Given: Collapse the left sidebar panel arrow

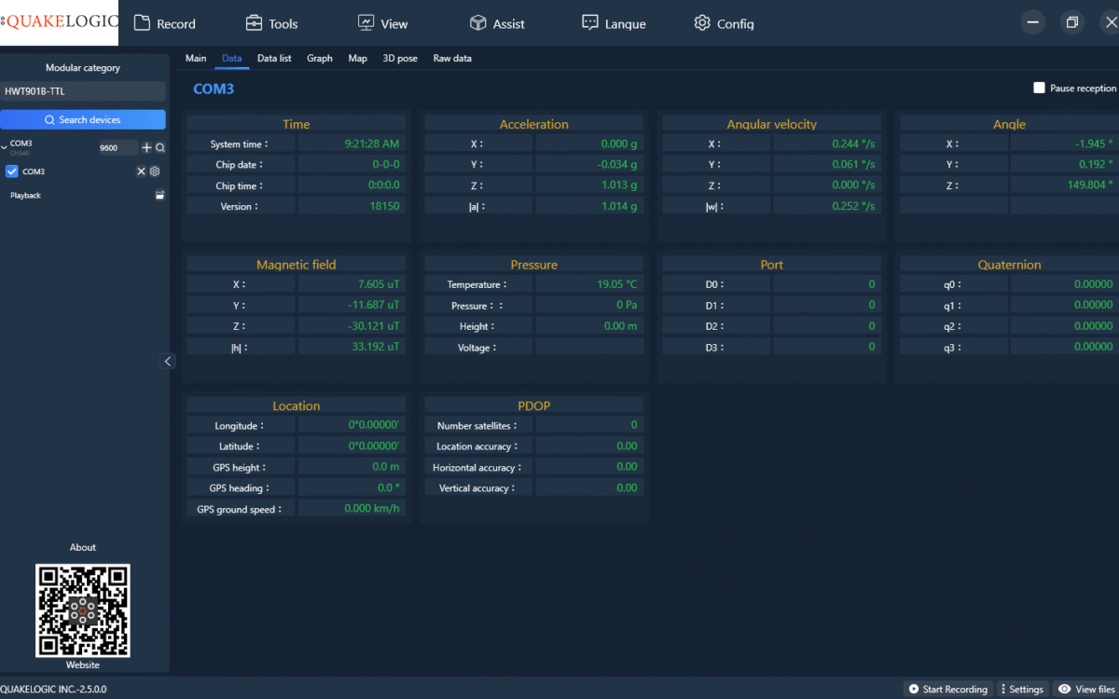Looking at the screenshot, I should tap(168, 362).
